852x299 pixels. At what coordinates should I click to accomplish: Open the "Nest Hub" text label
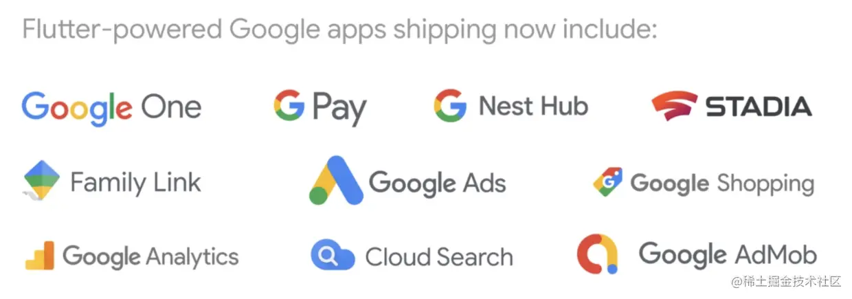533,106
